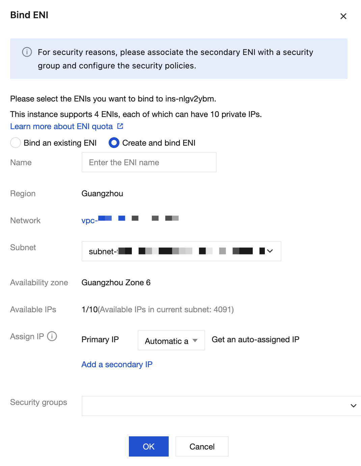Focus the Enter the ENI name field

point(149,162)
